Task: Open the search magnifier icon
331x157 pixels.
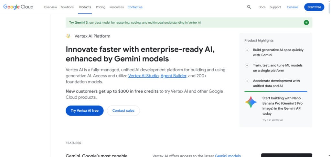Action: click(249, 7)
